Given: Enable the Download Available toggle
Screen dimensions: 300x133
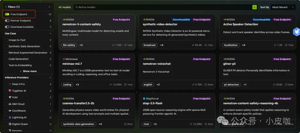Looking at the screenshot, I should coord(7,27).
